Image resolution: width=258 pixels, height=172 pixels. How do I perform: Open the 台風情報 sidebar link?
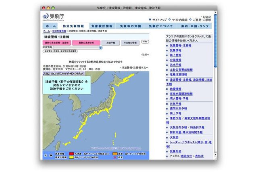coord(175,60)
